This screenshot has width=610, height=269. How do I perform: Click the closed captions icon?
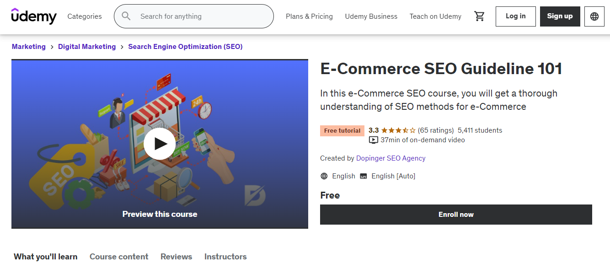coord(364,176)
